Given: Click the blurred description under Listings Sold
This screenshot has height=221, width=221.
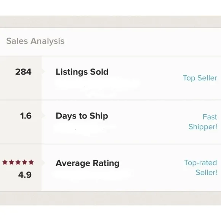Looking at the screenshot, I should pyautogui.click(x=97, y=86).
